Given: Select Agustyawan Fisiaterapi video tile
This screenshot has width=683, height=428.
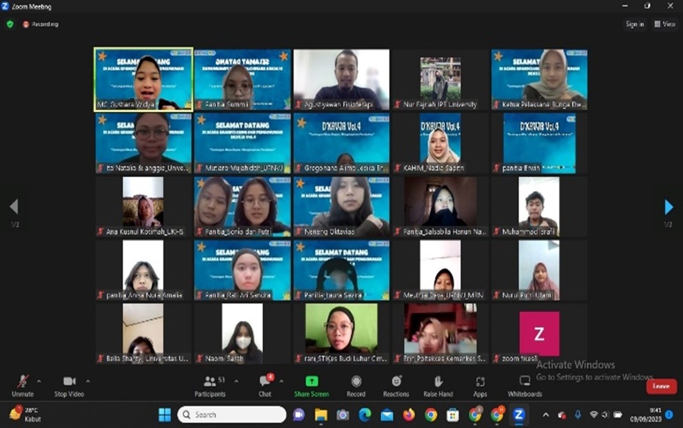Looking at the screenshot, I should 341,78.
